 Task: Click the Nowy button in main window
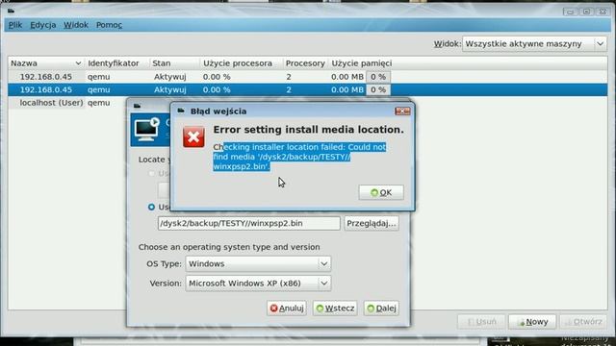pos(532,322)
